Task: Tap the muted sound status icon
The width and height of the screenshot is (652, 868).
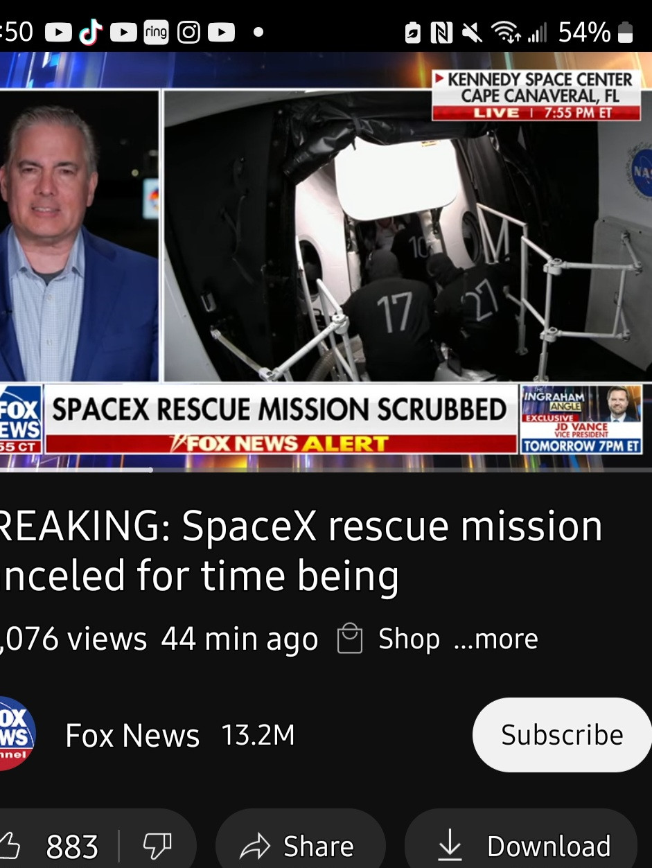Action: [472, 33]
